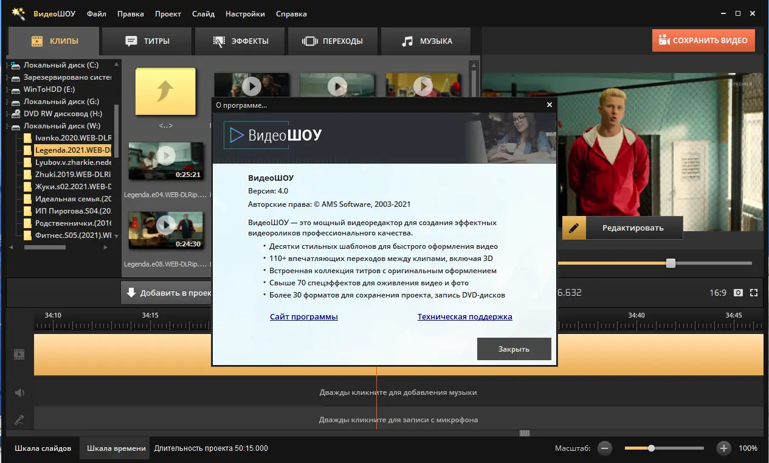Select the Legenda.e04 clip thumbnail

166,161
